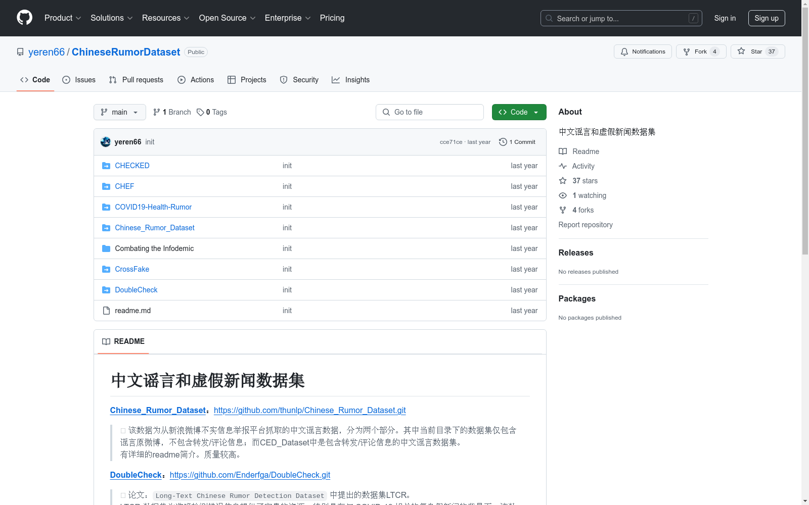Expand the Resources menu

(x=165, y=18)
